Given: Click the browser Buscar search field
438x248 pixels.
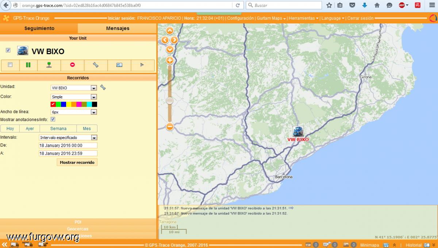Looking at the screenshot, I should tap(284, 5).
